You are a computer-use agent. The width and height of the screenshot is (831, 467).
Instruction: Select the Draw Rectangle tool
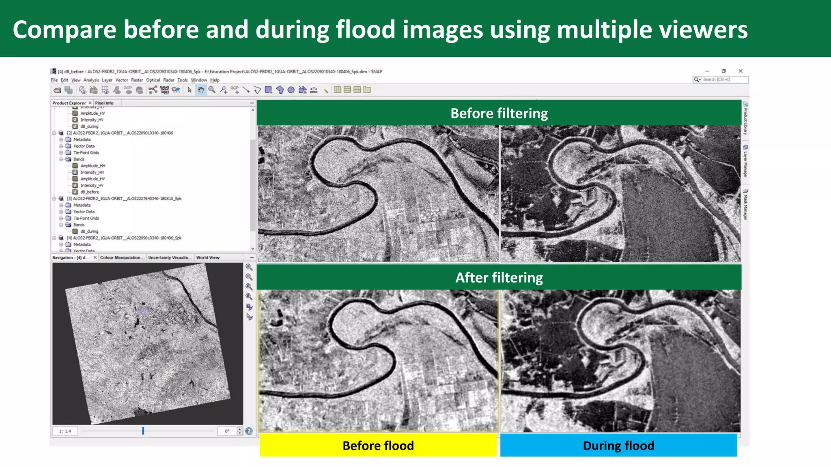pos(268,90)
